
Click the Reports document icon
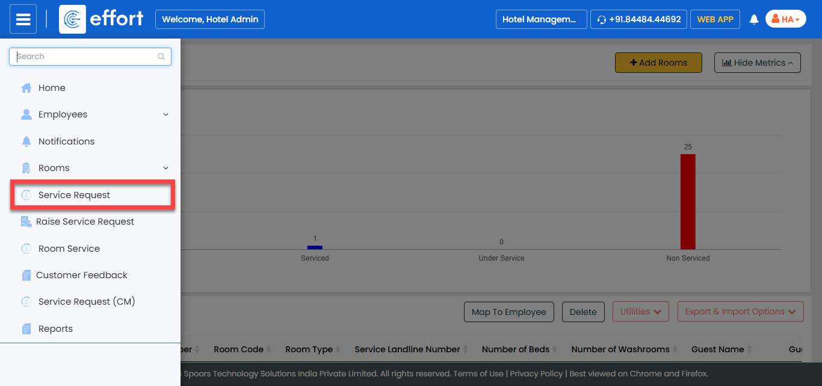(x=26, y=329)
